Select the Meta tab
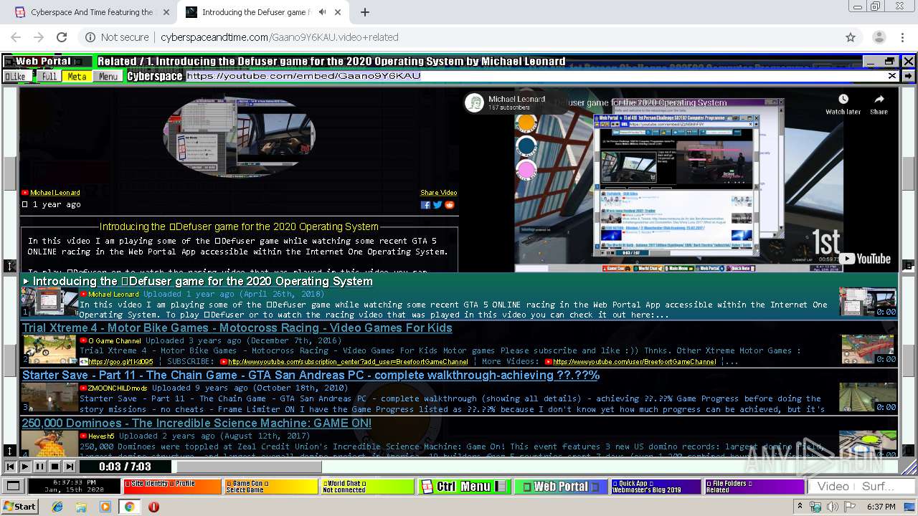 coord(77,76)
